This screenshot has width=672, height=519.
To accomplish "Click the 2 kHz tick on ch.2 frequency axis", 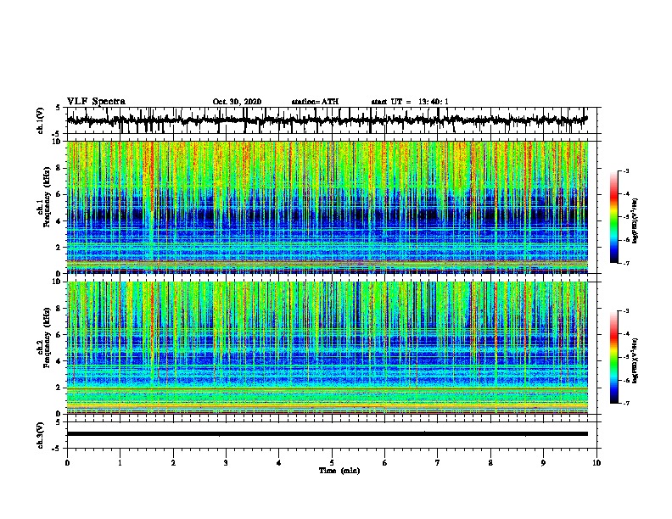I will coord(59,388).
